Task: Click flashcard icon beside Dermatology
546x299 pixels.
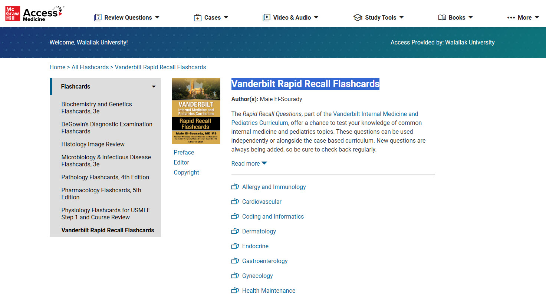Action: click(x=235, y=231)
